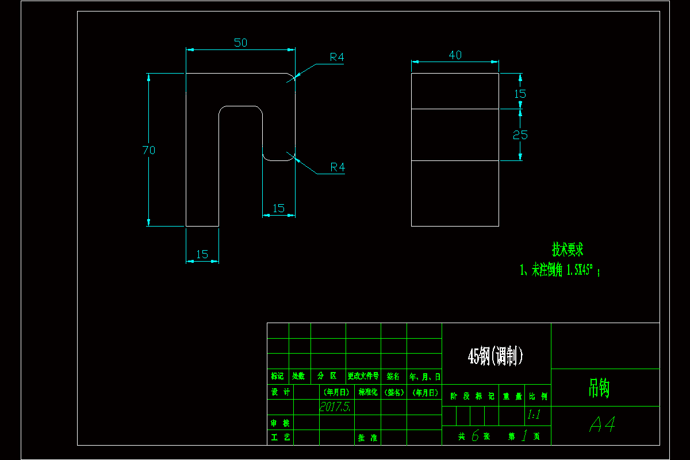
Task: Select the '15' dimension beside the '25'
Action: (520, 94)
